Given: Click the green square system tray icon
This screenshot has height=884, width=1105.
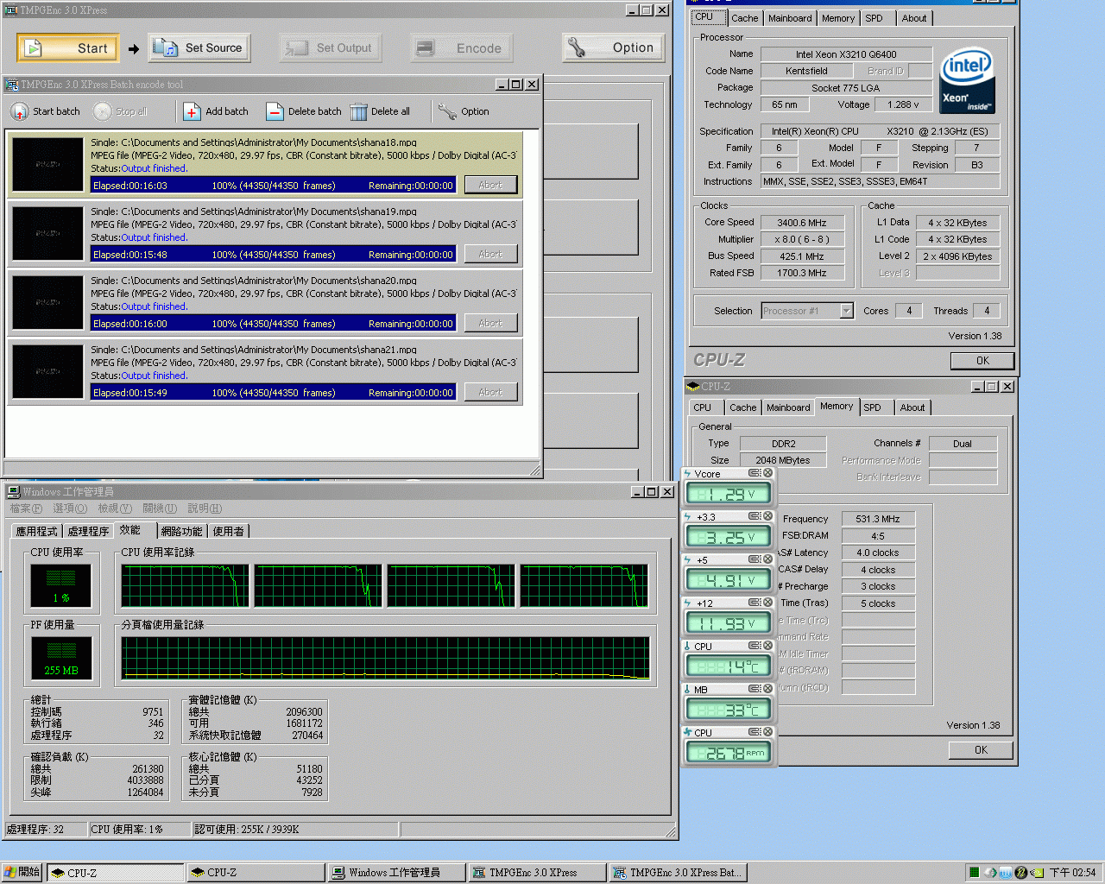Looking at the screenshot, I should coord(974,873).
